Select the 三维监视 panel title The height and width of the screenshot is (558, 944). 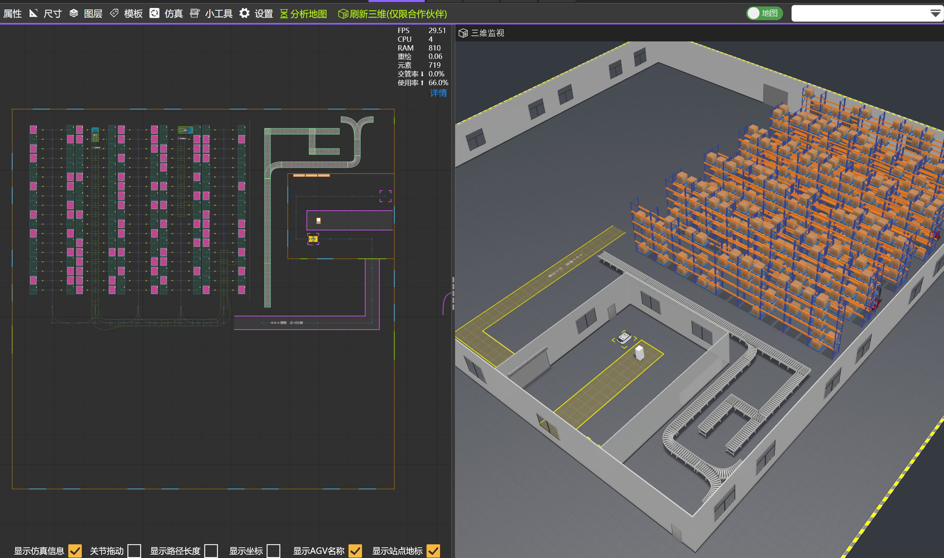pyautogui.click(x=488, y=33)
